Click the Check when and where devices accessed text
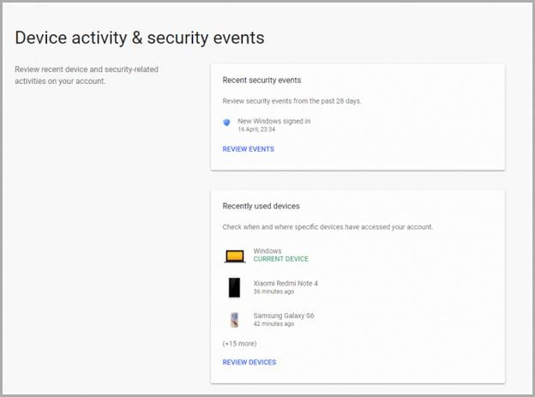The image size is (535, 397). tap(328, 227)
